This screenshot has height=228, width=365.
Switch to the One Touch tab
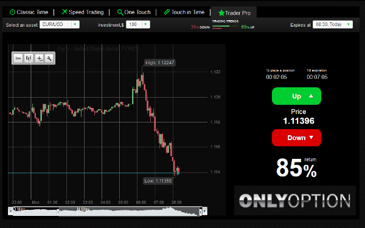click(134, 12)
